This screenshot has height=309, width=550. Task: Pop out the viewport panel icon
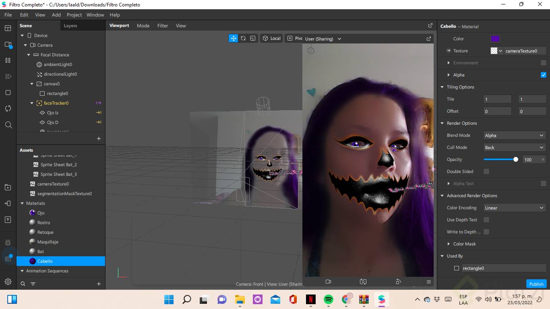click(430, 25)
